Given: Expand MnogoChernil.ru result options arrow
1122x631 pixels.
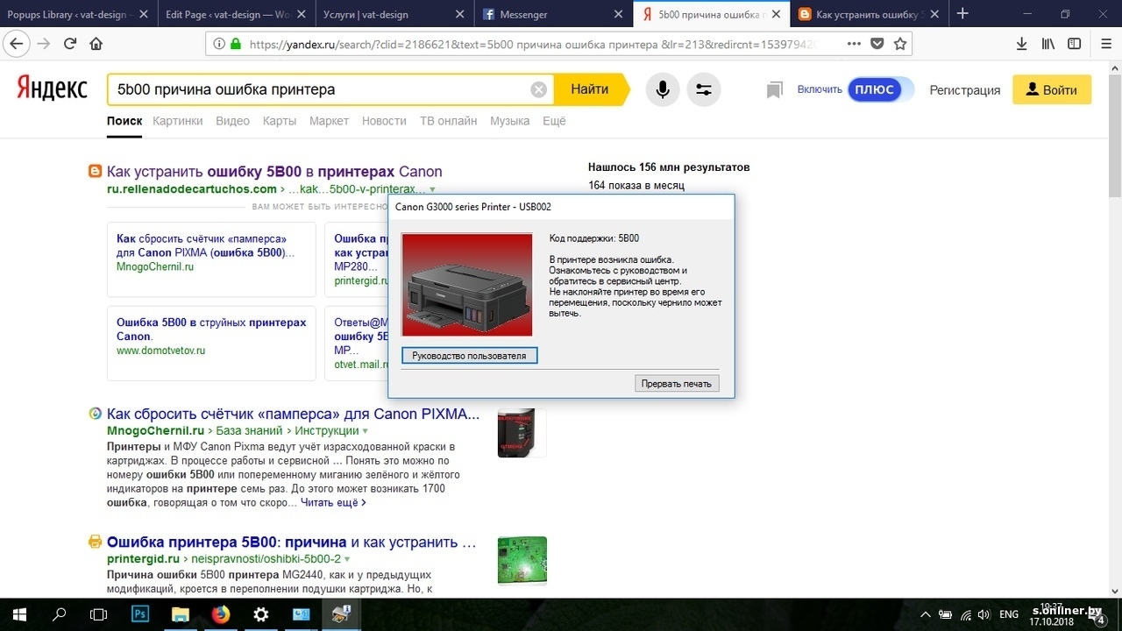Looking at the screenshot, I should click(x=366, y=431).
